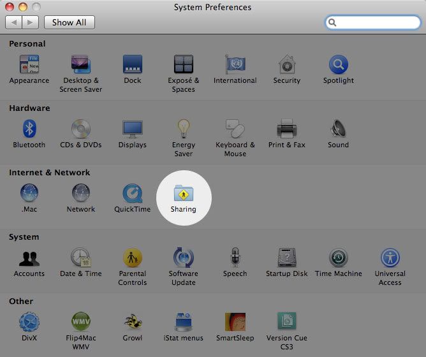Image resolution: width=426 pixels, height=357 pixels.
Task: Open Sound preferences speaker icon
Action: coord(338,129)
